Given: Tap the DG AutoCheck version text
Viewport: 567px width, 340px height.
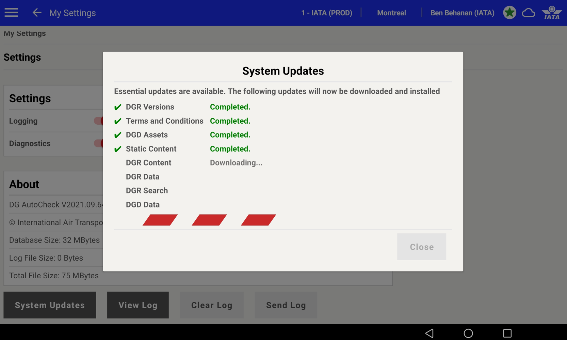Looking at the screenshot, I should 56,205.
